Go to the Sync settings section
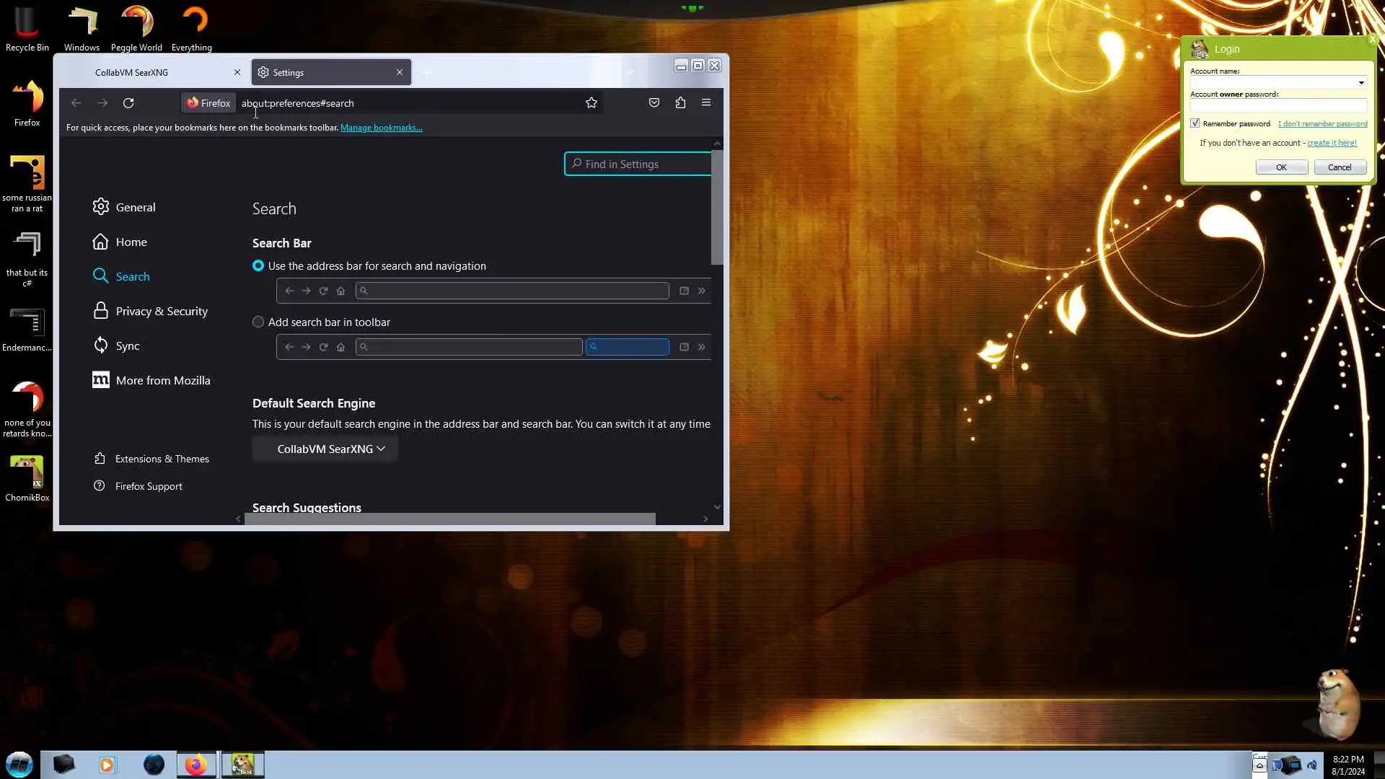The height and width of the screenshot is (779, 1385). pyautogui.click(x=127, y=346)
